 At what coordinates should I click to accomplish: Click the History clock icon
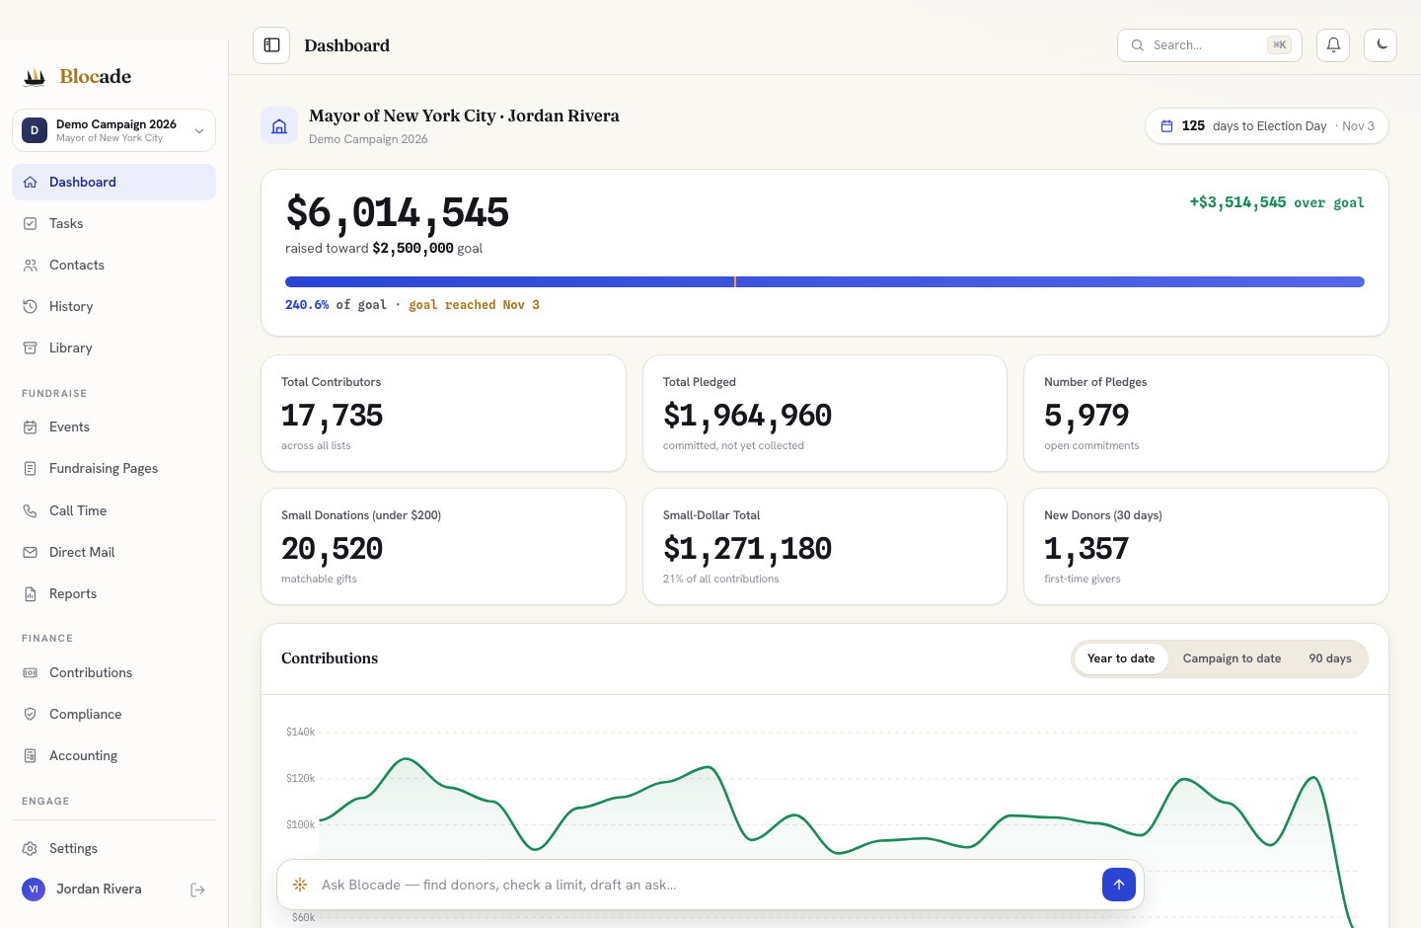[x=31, y=307]
